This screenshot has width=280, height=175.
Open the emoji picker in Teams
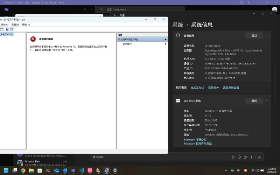(239, 157)
